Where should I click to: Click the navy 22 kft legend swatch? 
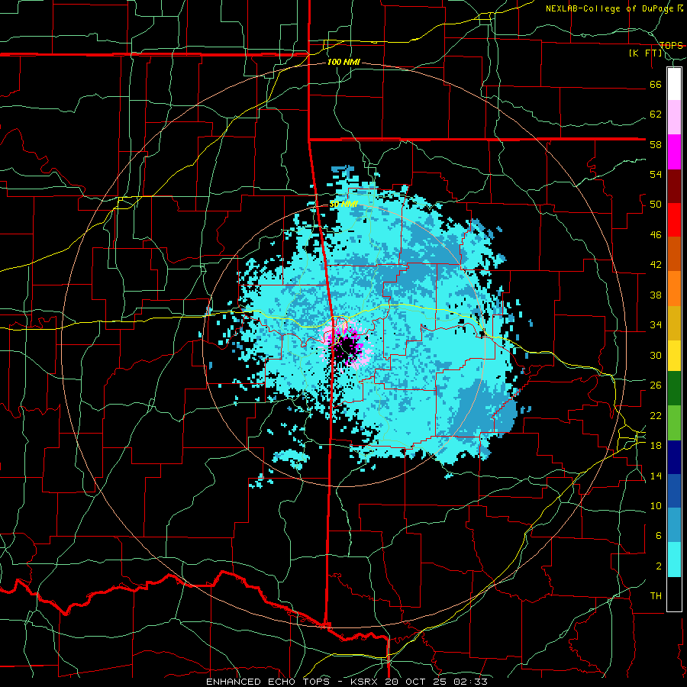(x=674, y=457)
